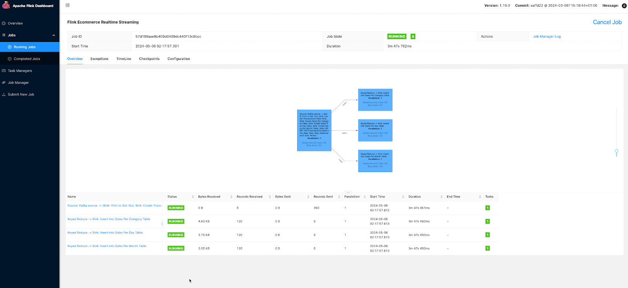This screenshot has height=288, width=628.
Task: Sort table by Bytes Received column
Action: 231,197
